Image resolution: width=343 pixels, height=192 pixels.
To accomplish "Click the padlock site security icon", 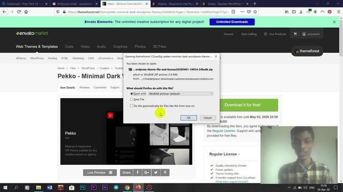I will [64, 12].
